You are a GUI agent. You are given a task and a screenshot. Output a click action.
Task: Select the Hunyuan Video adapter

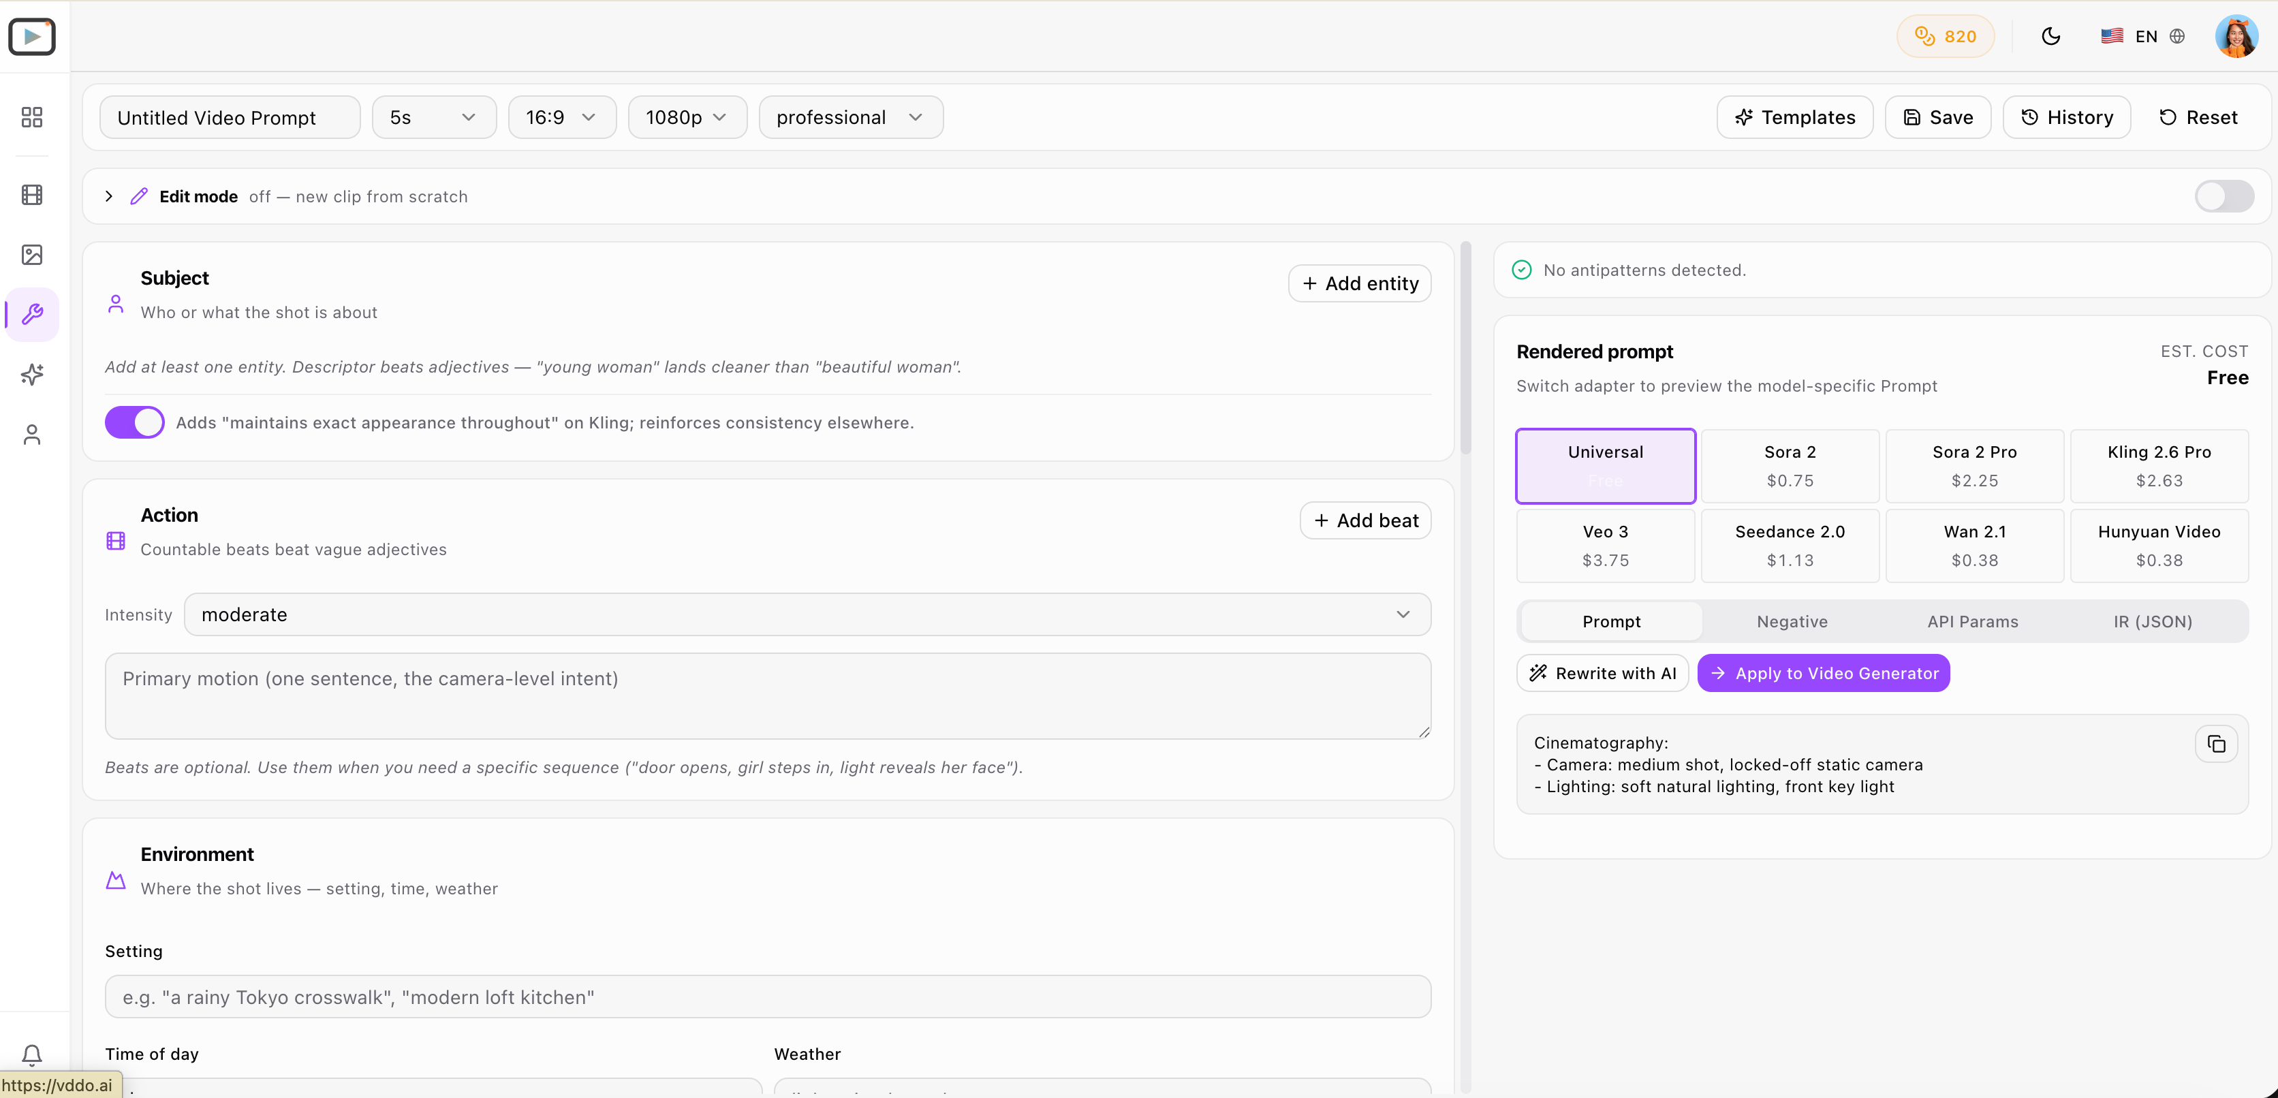(x=2159, y=546)
